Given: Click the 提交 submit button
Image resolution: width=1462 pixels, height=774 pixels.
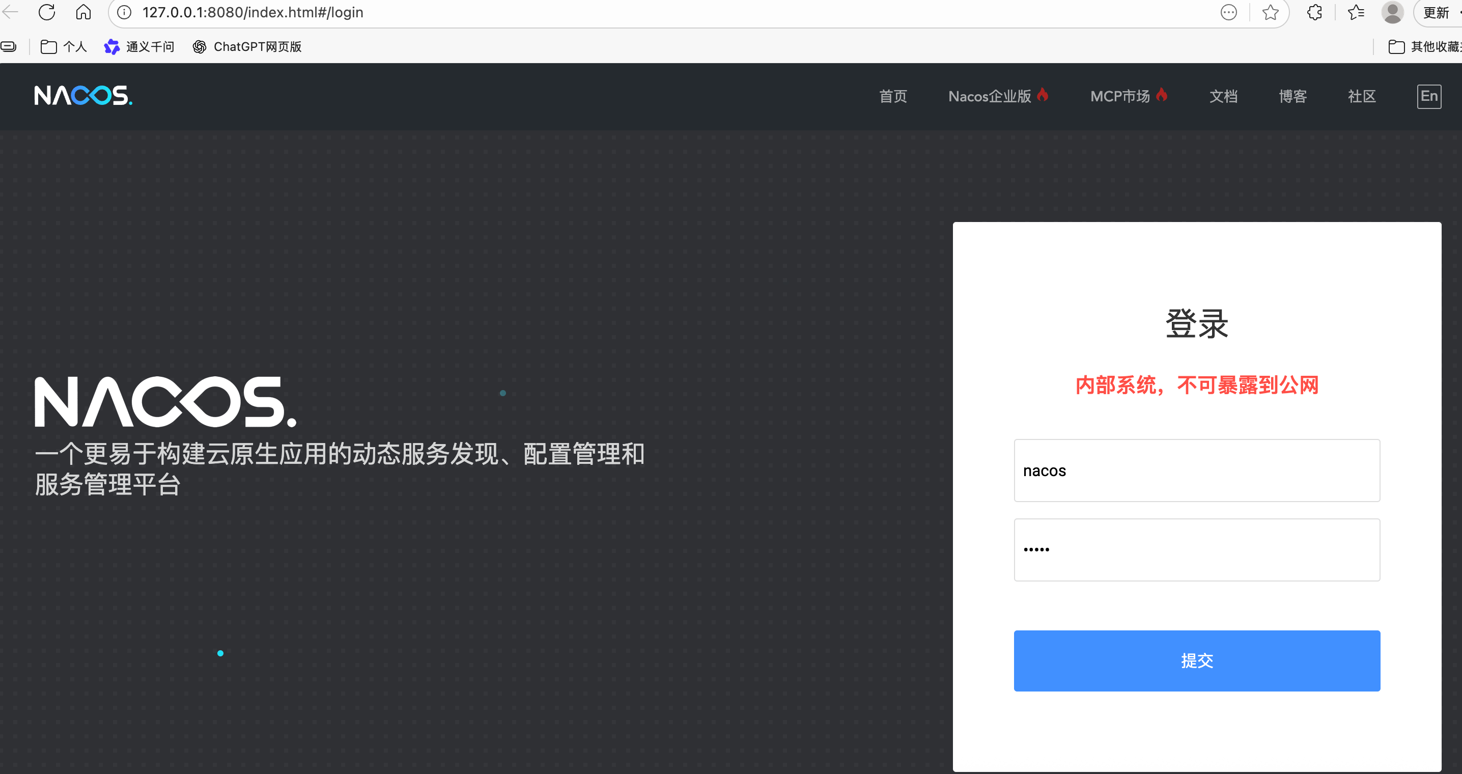Looking at the screenshot, I should pyautogui.click(x=1197, y=660).
